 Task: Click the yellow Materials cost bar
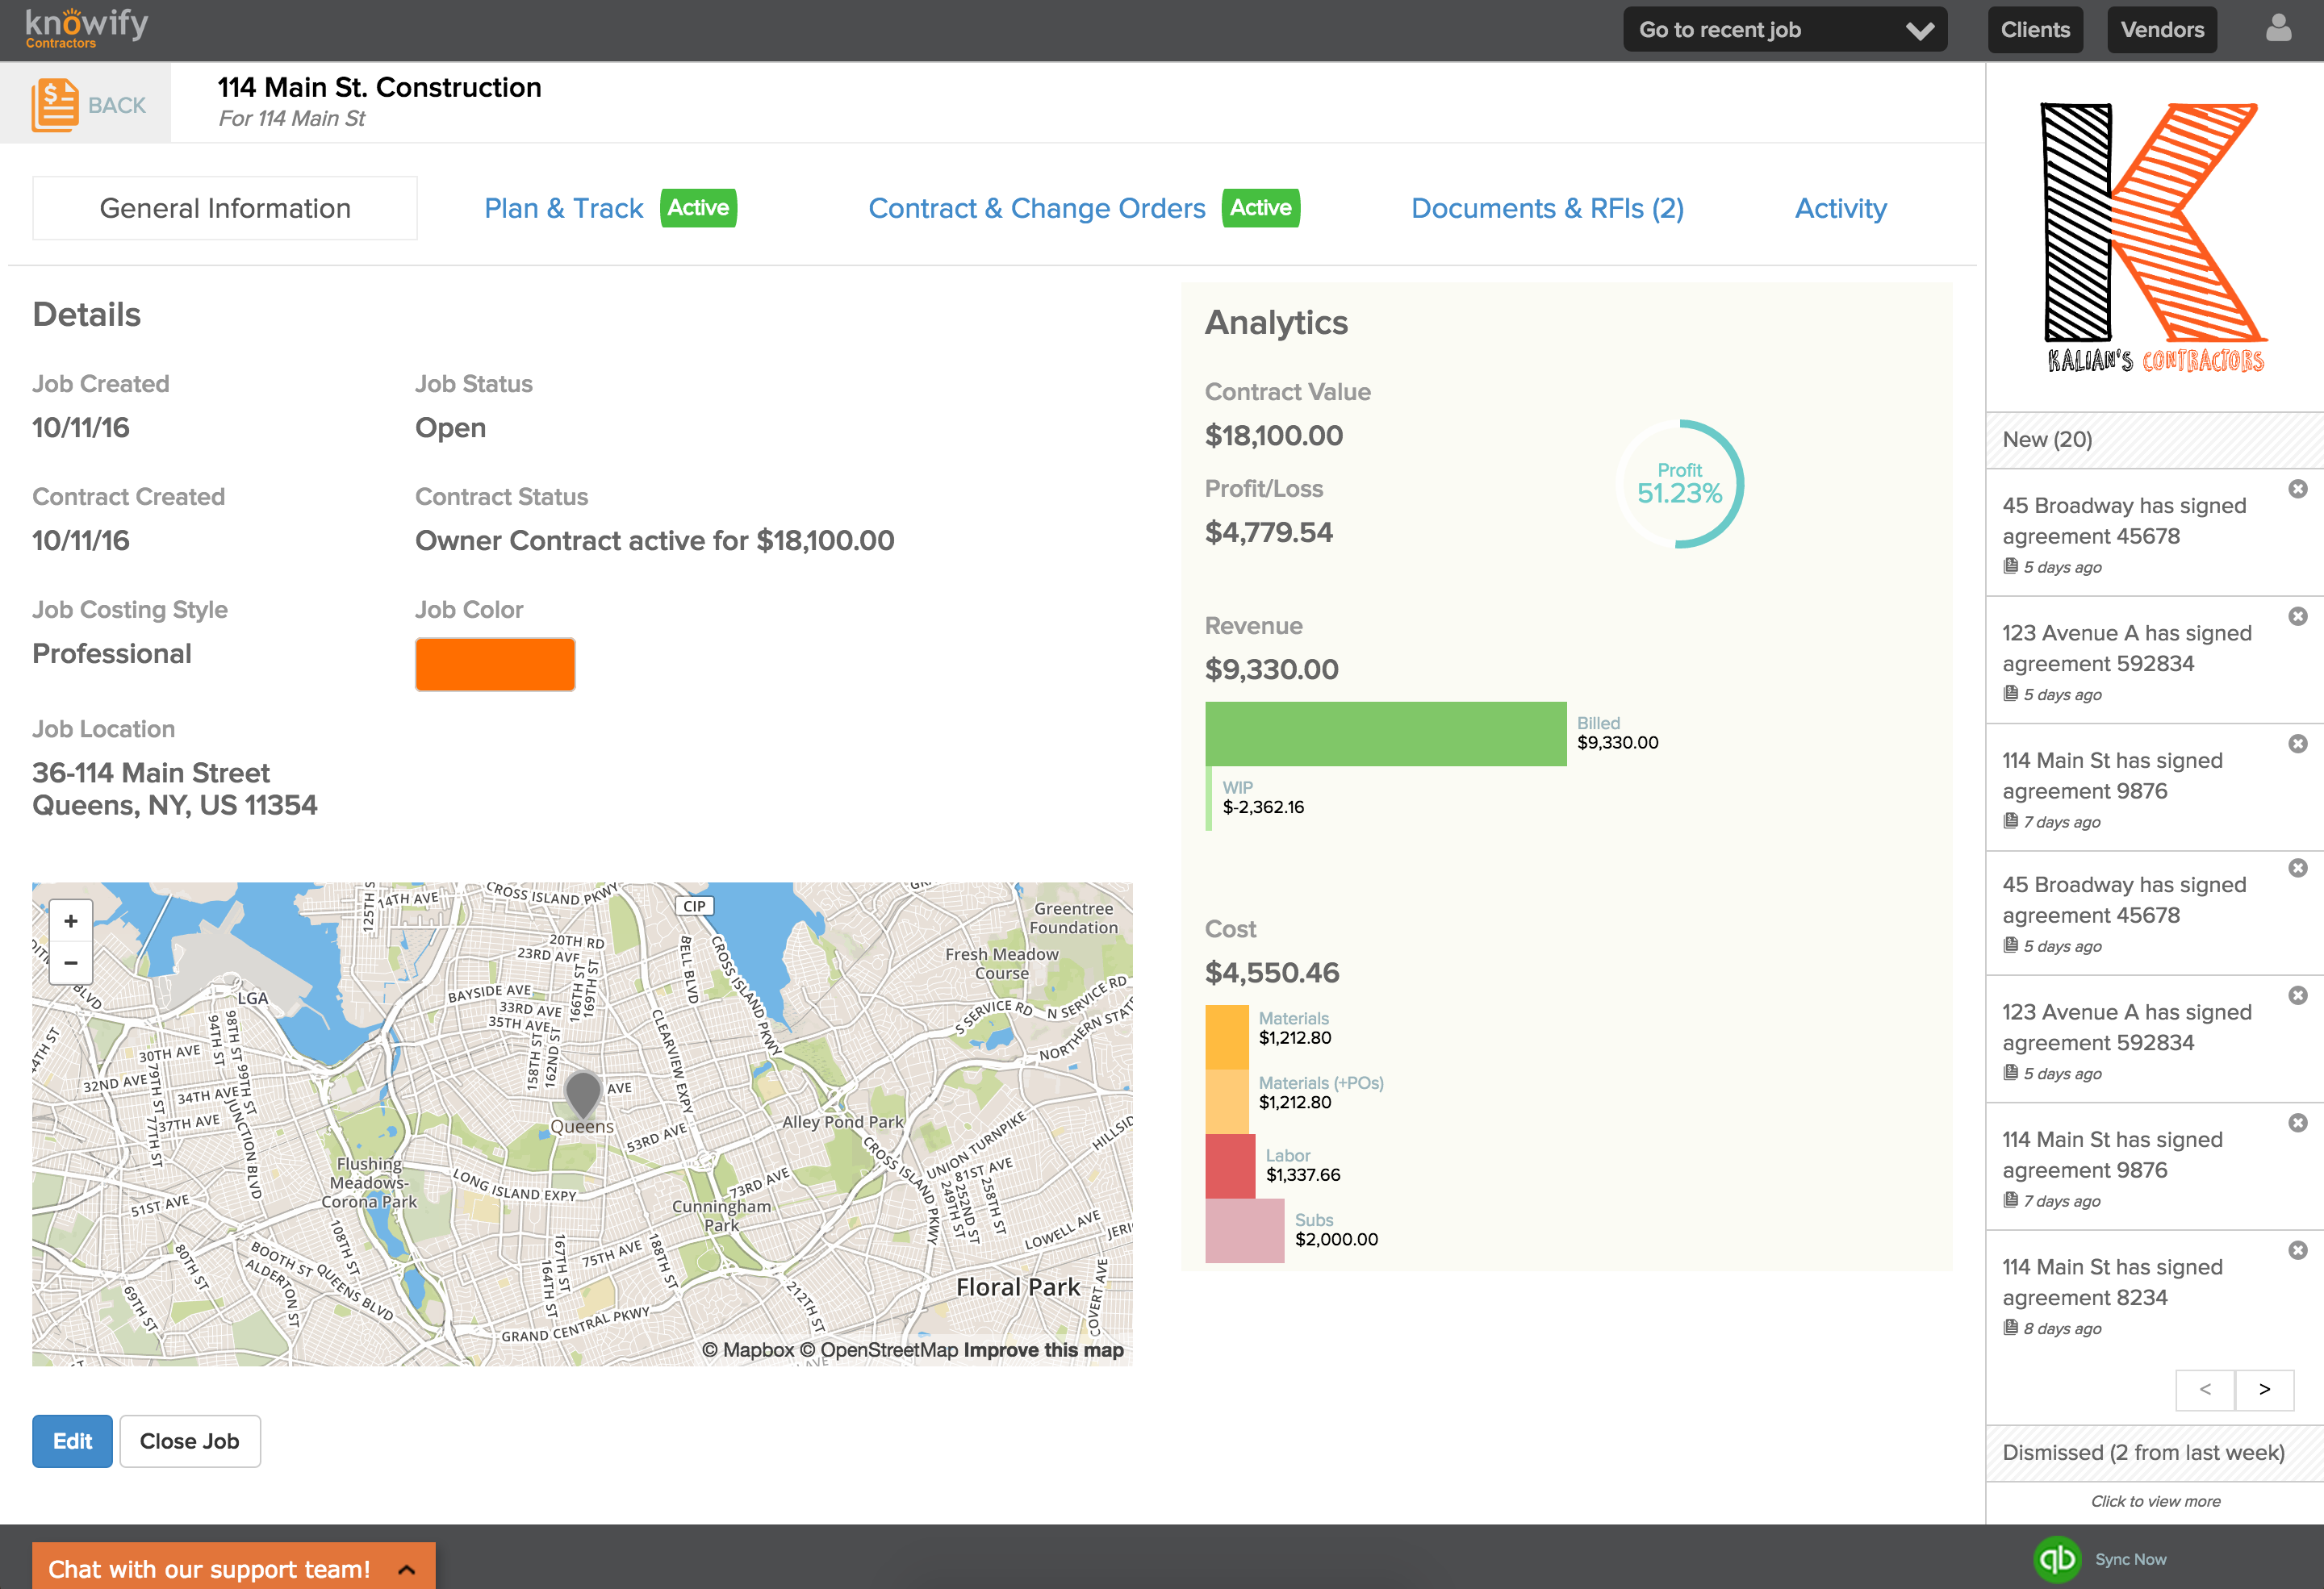click(x=1227, y=1037)
